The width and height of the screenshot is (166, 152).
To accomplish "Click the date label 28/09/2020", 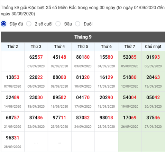I will [12, 147].
